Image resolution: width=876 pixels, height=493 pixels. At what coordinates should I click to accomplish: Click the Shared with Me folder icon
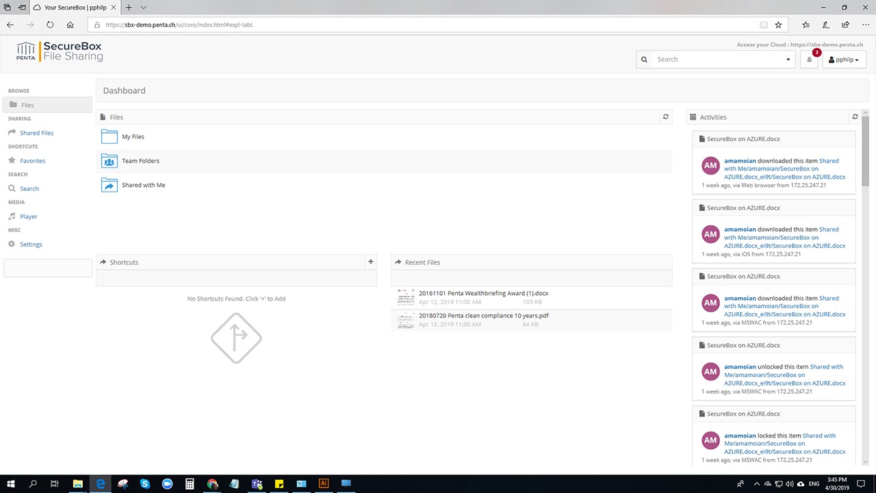pos(109,185)
